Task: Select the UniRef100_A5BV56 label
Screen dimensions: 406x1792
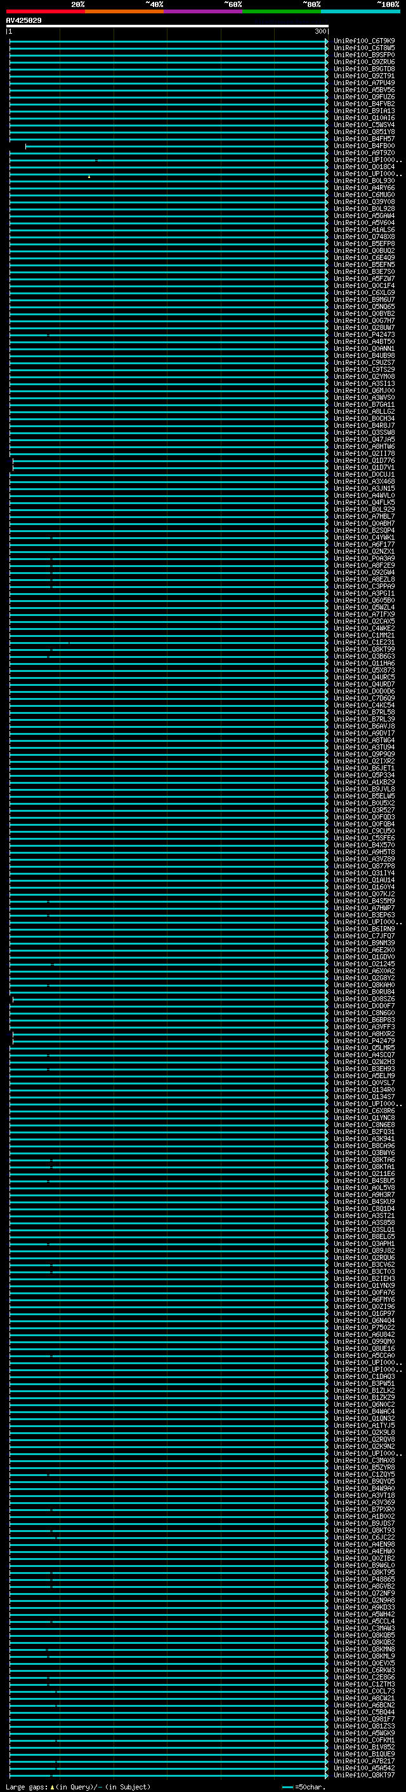Action: pos(364,90)
